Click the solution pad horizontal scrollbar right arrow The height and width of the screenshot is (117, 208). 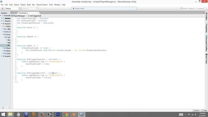[x=9, y=108]
